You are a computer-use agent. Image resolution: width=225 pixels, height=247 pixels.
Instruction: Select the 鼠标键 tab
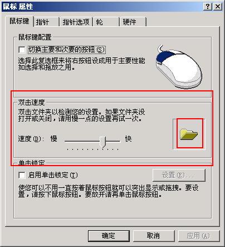[x=19, y=21]
